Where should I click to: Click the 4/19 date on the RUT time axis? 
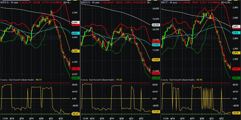tap(192, 118)
